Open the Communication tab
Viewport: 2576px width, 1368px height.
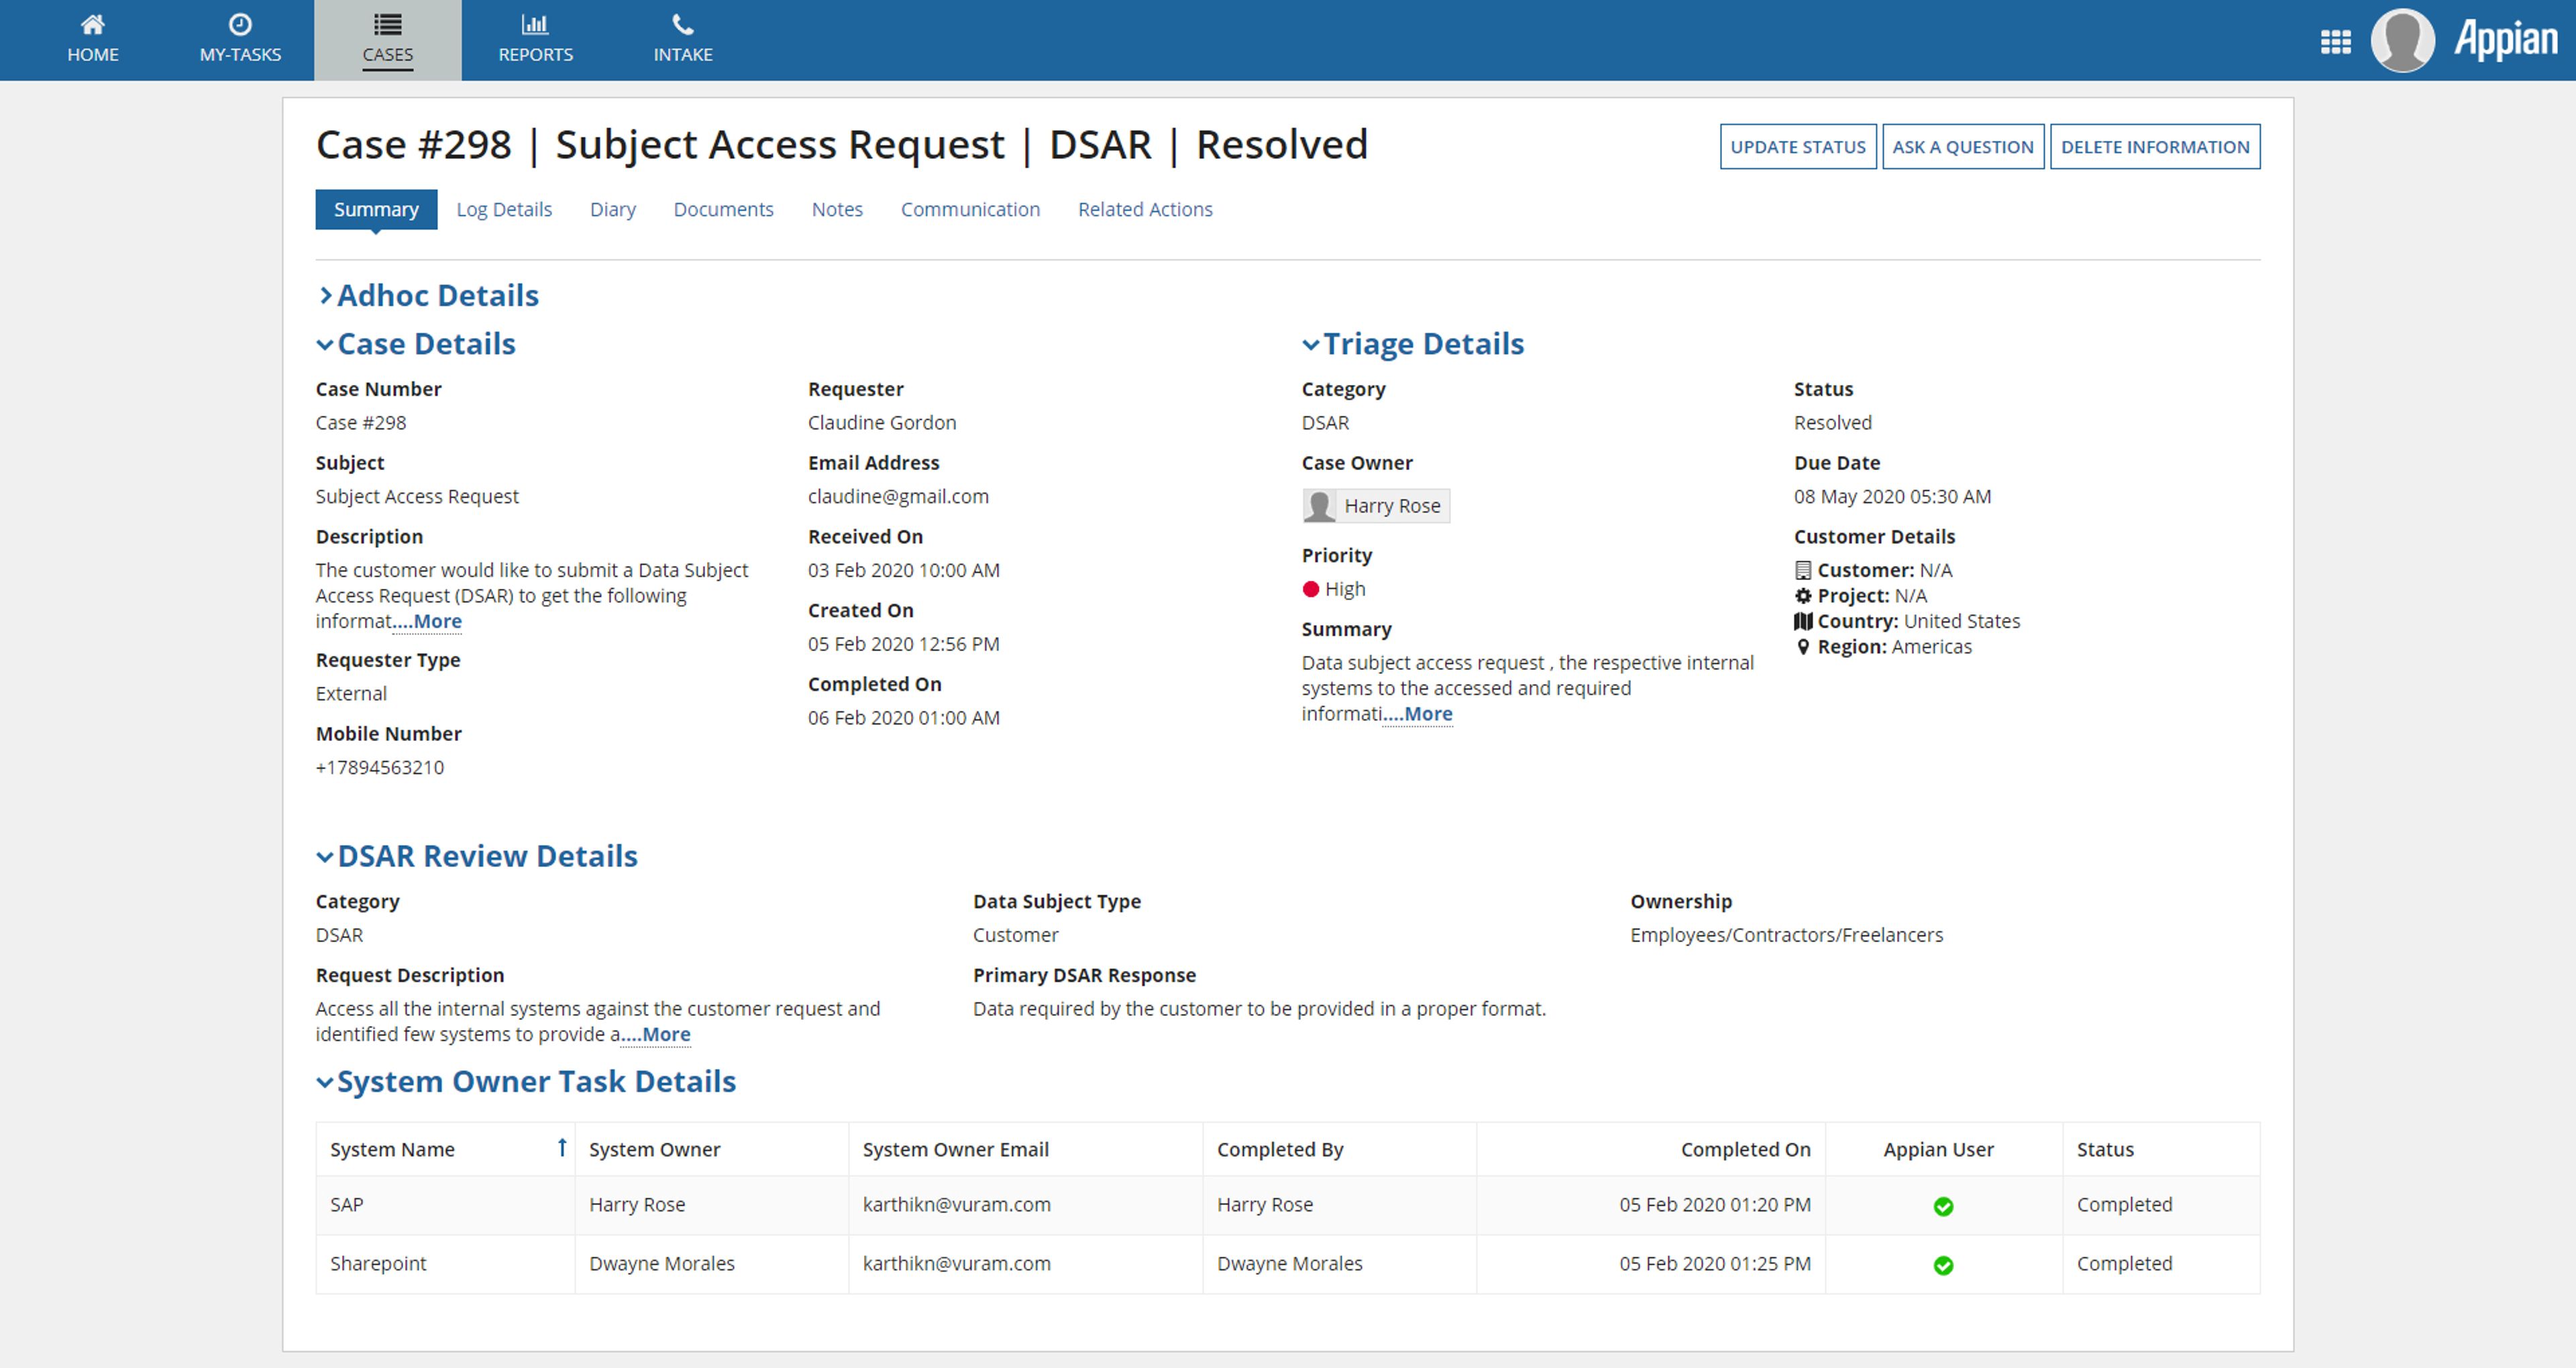pos(970,209)
